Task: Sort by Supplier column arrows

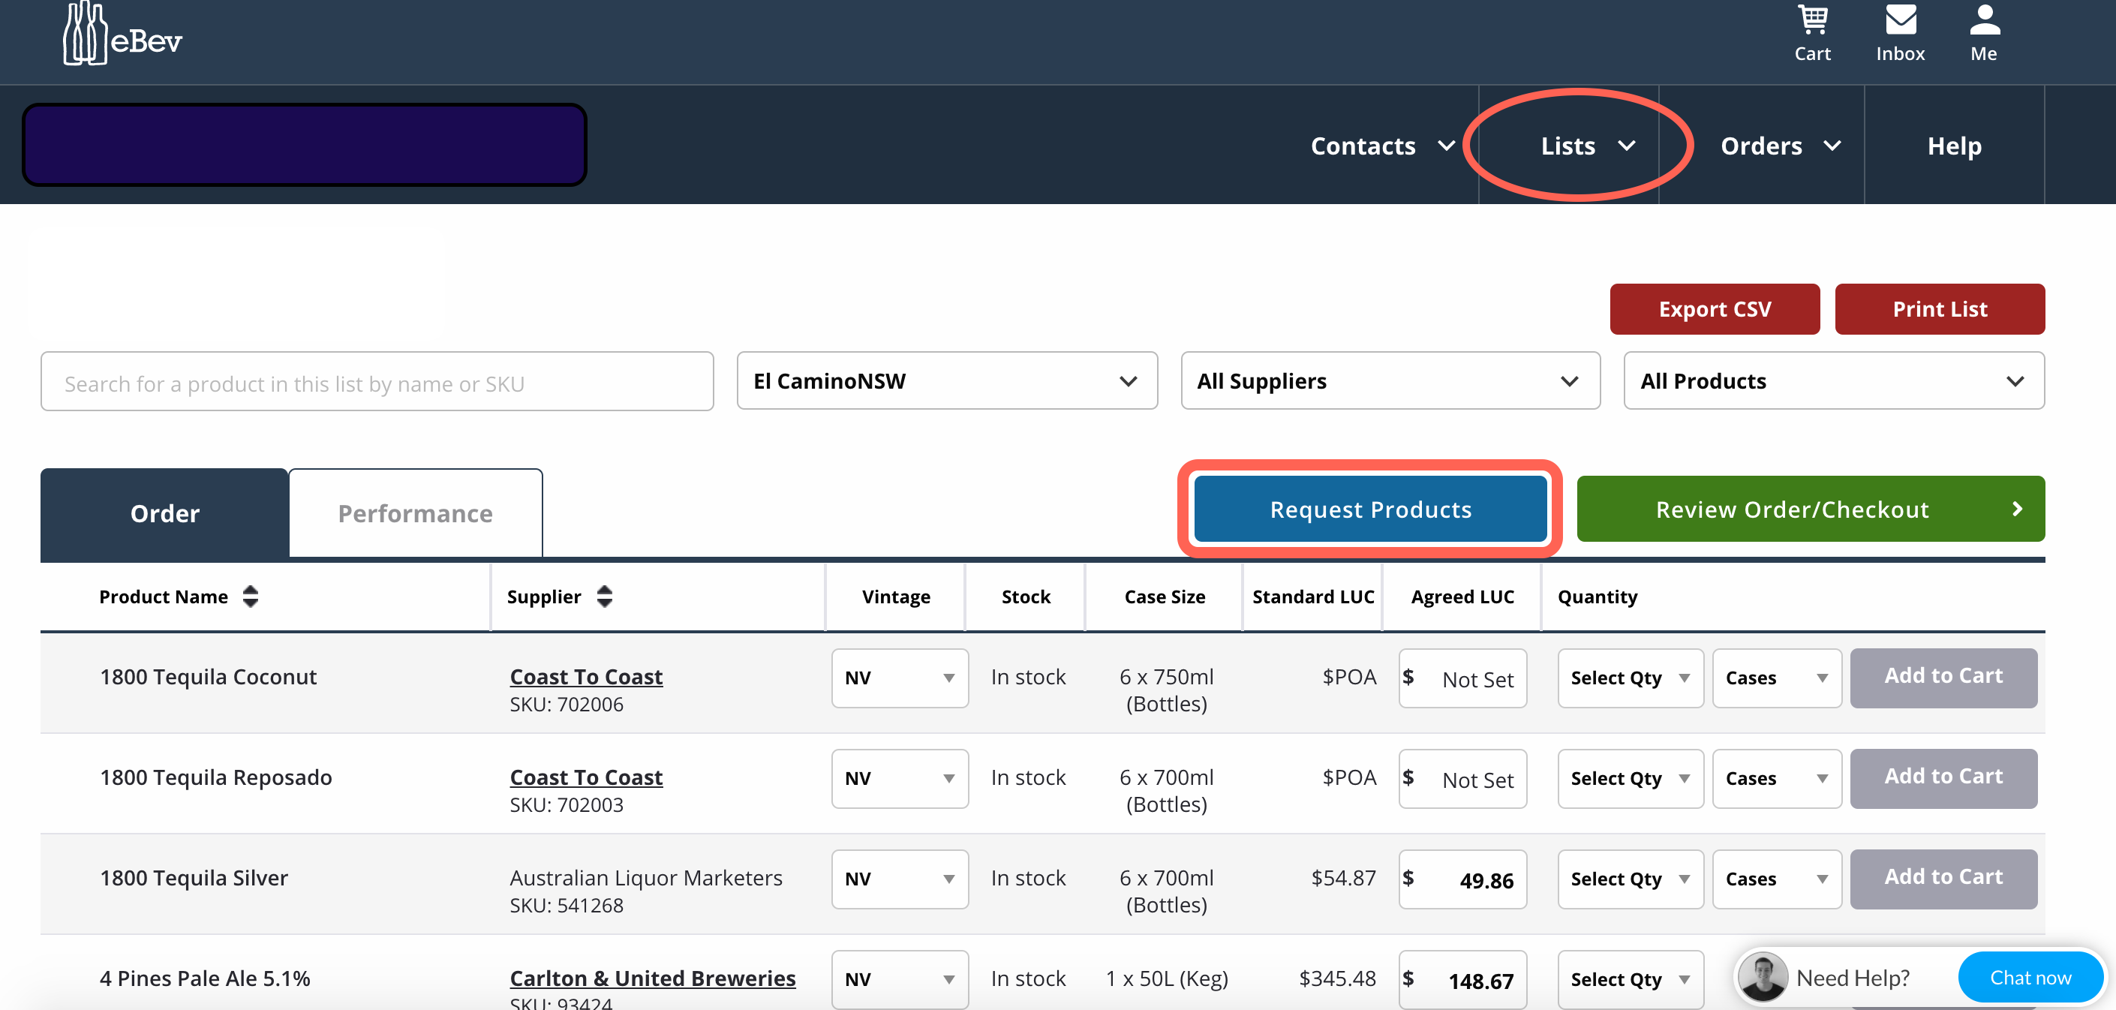Action: click(x=605, y=596)
